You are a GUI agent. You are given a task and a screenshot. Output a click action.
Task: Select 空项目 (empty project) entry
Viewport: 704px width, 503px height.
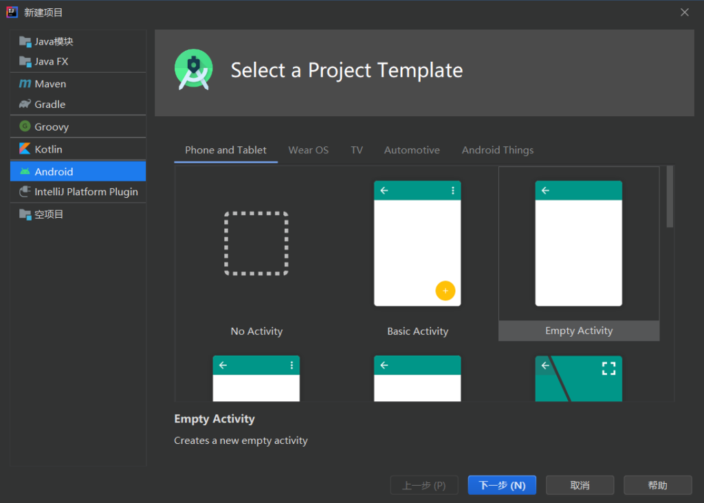[78, 214]
